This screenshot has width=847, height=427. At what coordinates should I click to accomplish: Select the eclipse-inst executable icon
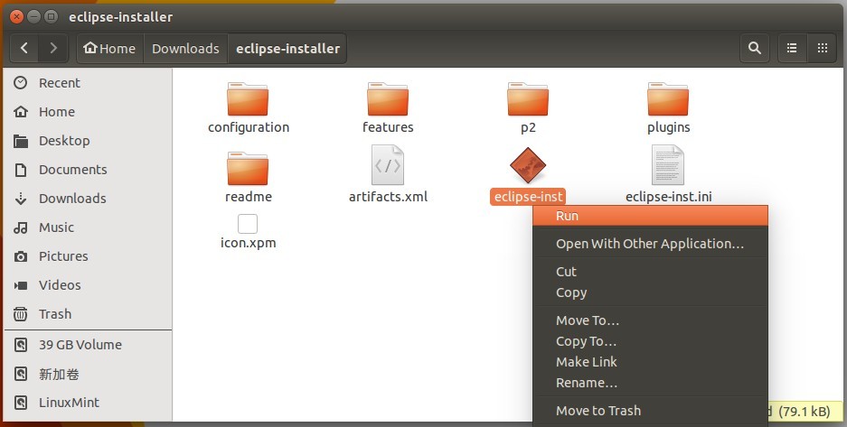click(528, 165)
